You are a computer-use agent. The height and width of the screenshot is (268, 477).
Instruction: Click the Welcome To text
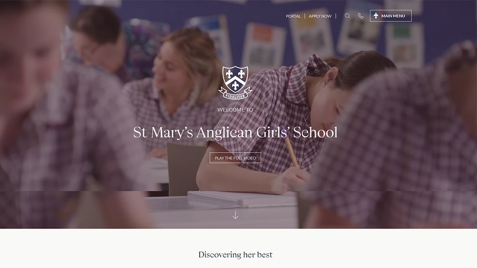pyautogui.click(x=235, y=109)
